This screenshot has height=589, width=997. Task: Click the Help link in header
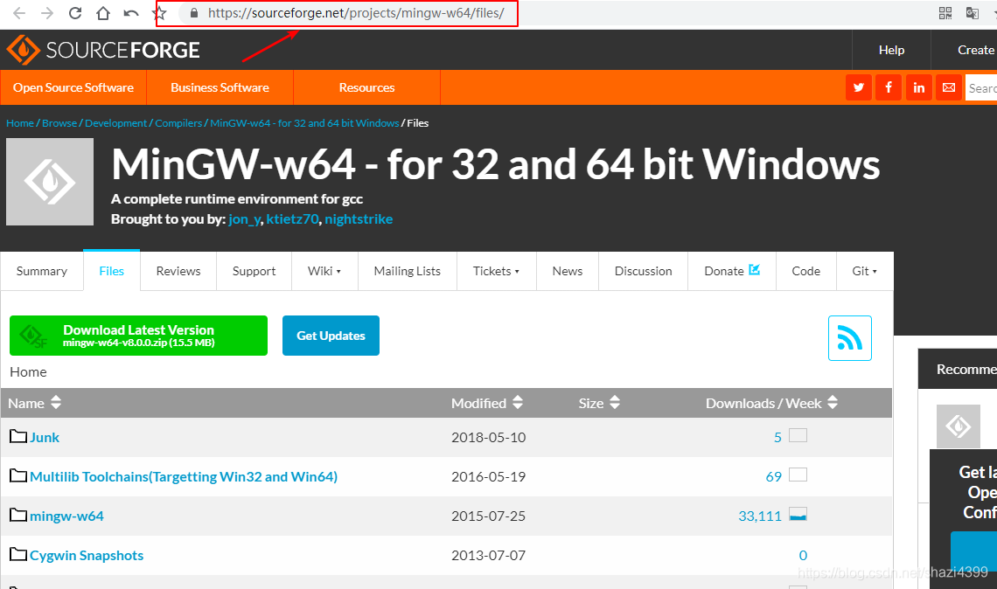pos(891,50)
